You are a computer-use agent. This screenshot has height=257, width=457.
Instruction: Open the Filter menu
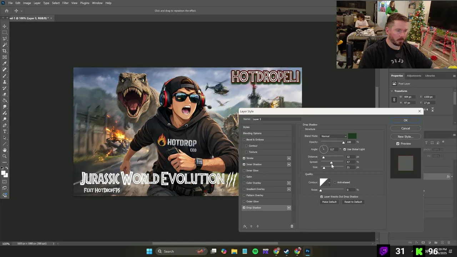pos(65,3)
